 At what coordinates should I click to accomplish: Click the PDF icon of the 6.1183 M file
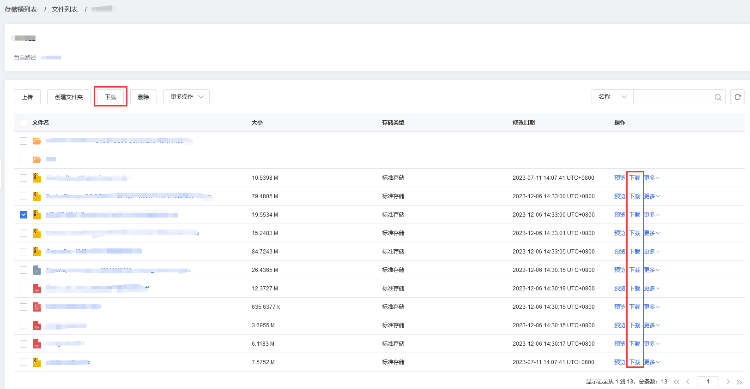37,344
